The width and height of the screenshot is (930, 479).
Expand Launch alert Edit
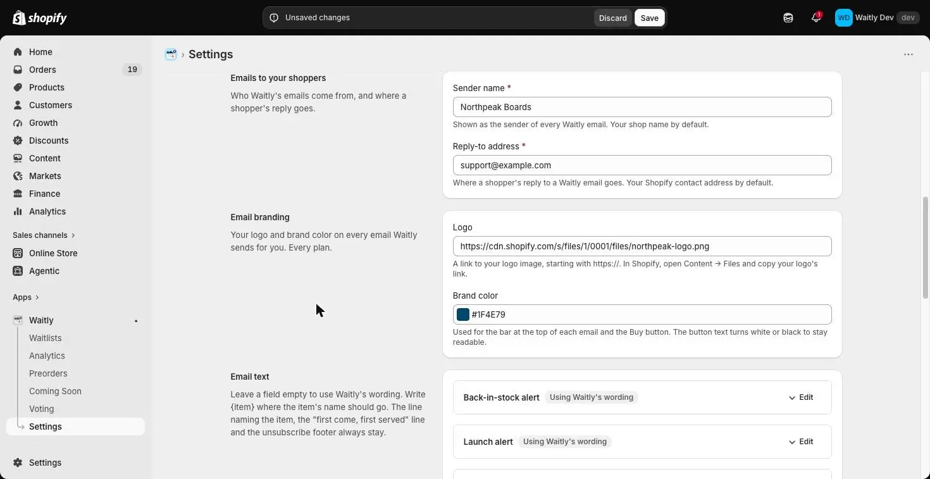[801, 442]
